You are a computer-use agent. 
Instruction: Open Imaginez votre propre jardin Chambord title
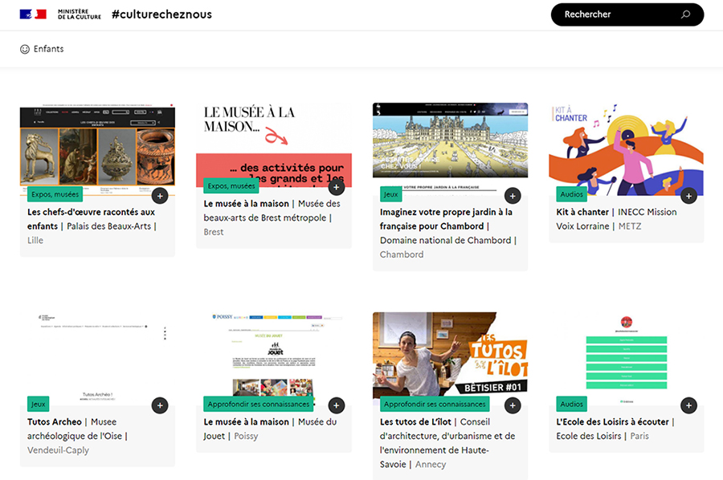(446, 219)
